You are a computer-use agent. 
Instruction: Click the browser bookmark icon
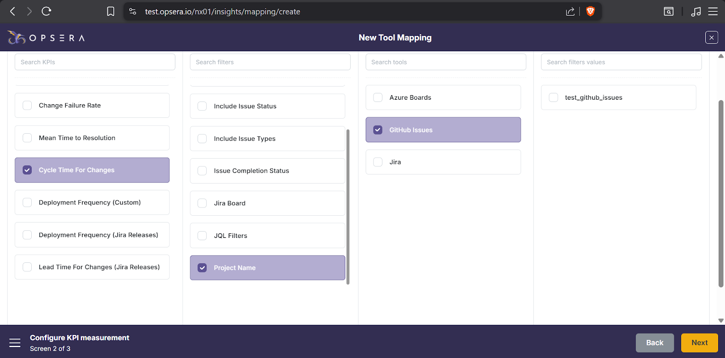click(x=111, y=11)
